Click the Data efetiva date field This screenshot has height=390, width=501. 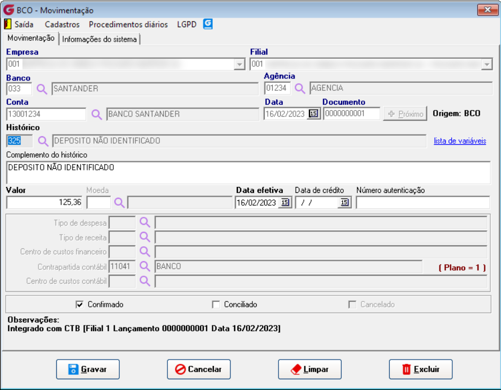coord(258,202)
